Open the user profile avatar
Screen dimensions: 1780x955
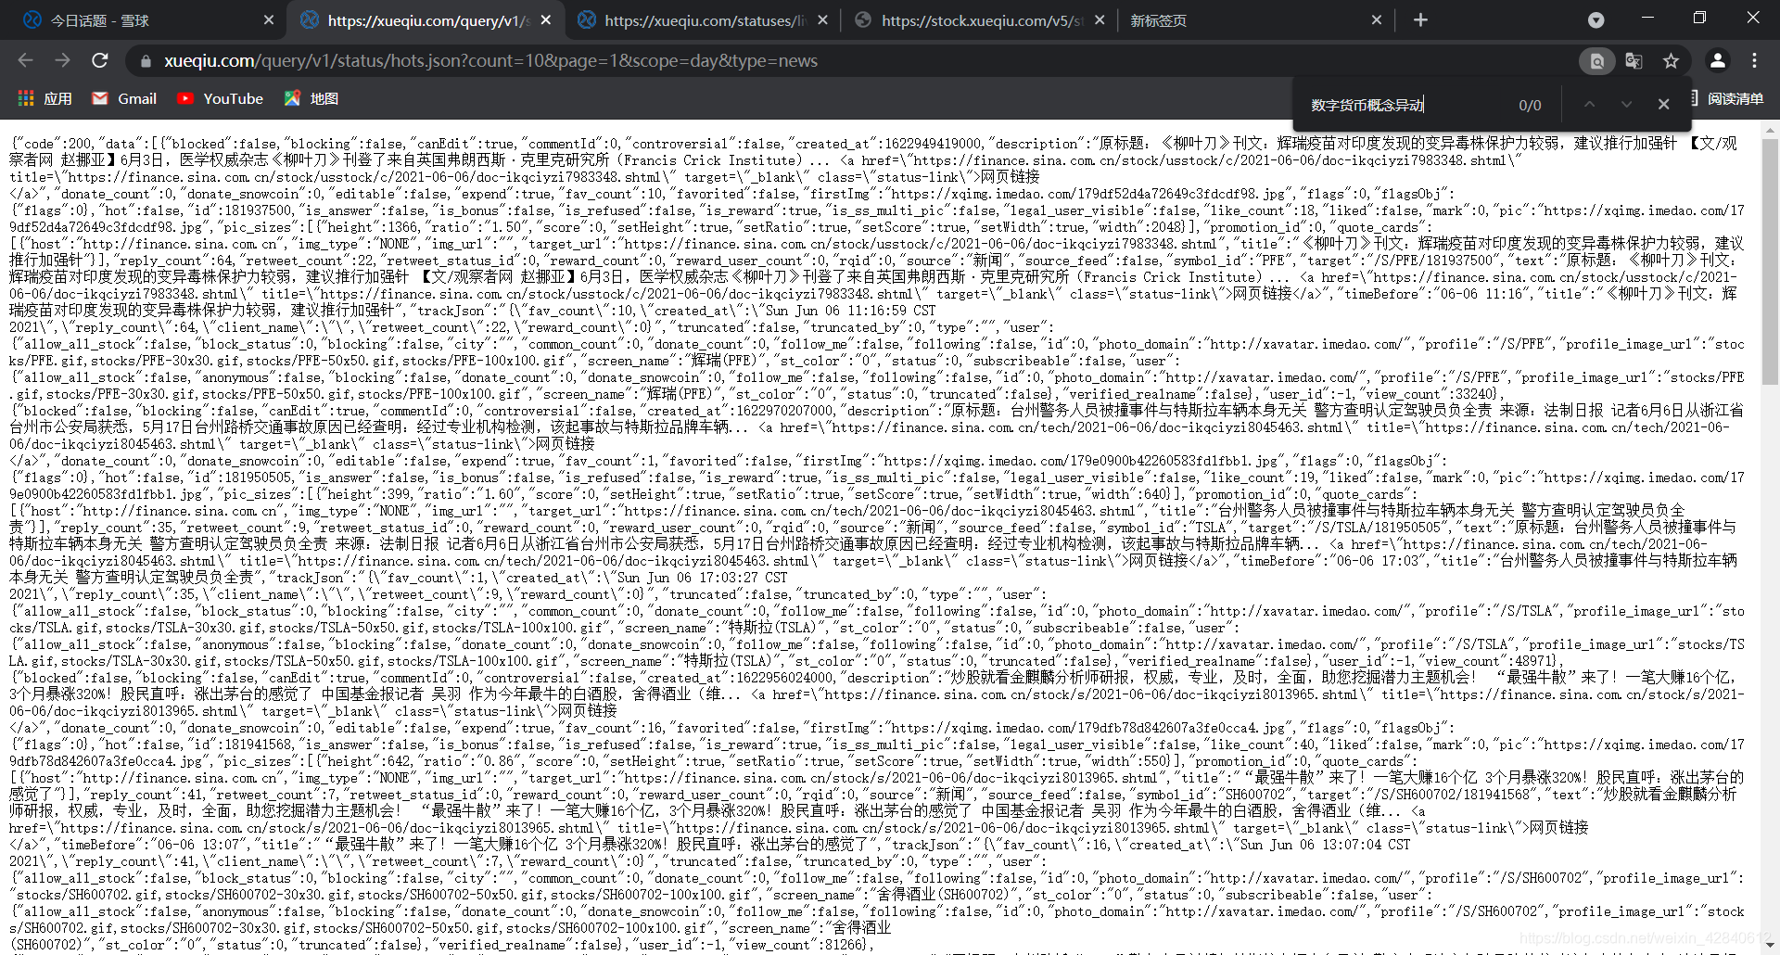tap(1717, 61)
